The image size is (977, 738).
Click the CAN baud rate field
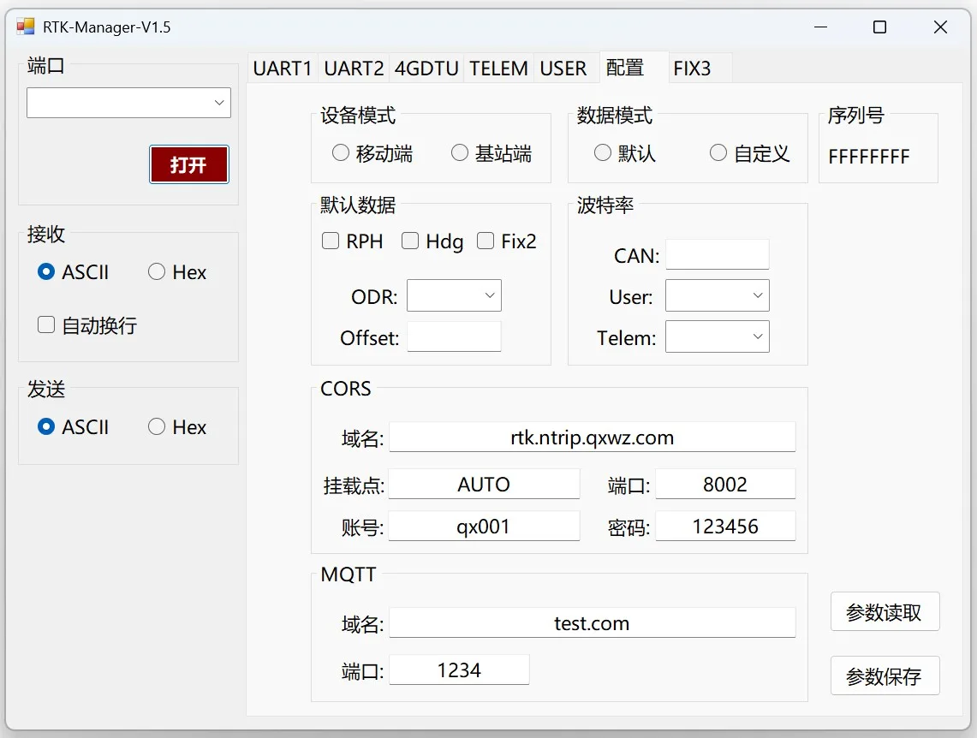pyautogui.click(x=718, y=254)
